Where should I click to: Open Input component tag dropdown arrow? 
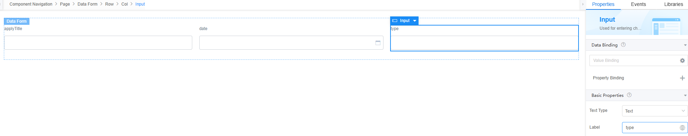coord(414,21)
